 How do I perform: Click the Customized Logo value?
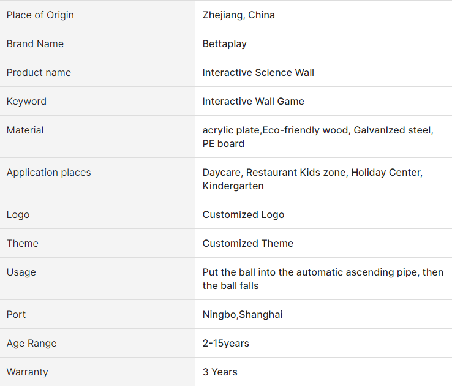[x=243, y=215]
